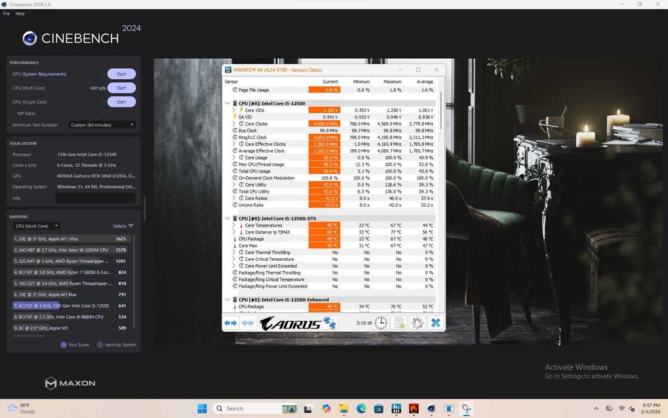Image resolution: width=668 pixels, height=418 pixels.
Task: Open Task View from the taskbar
Action: pos(307,409)
